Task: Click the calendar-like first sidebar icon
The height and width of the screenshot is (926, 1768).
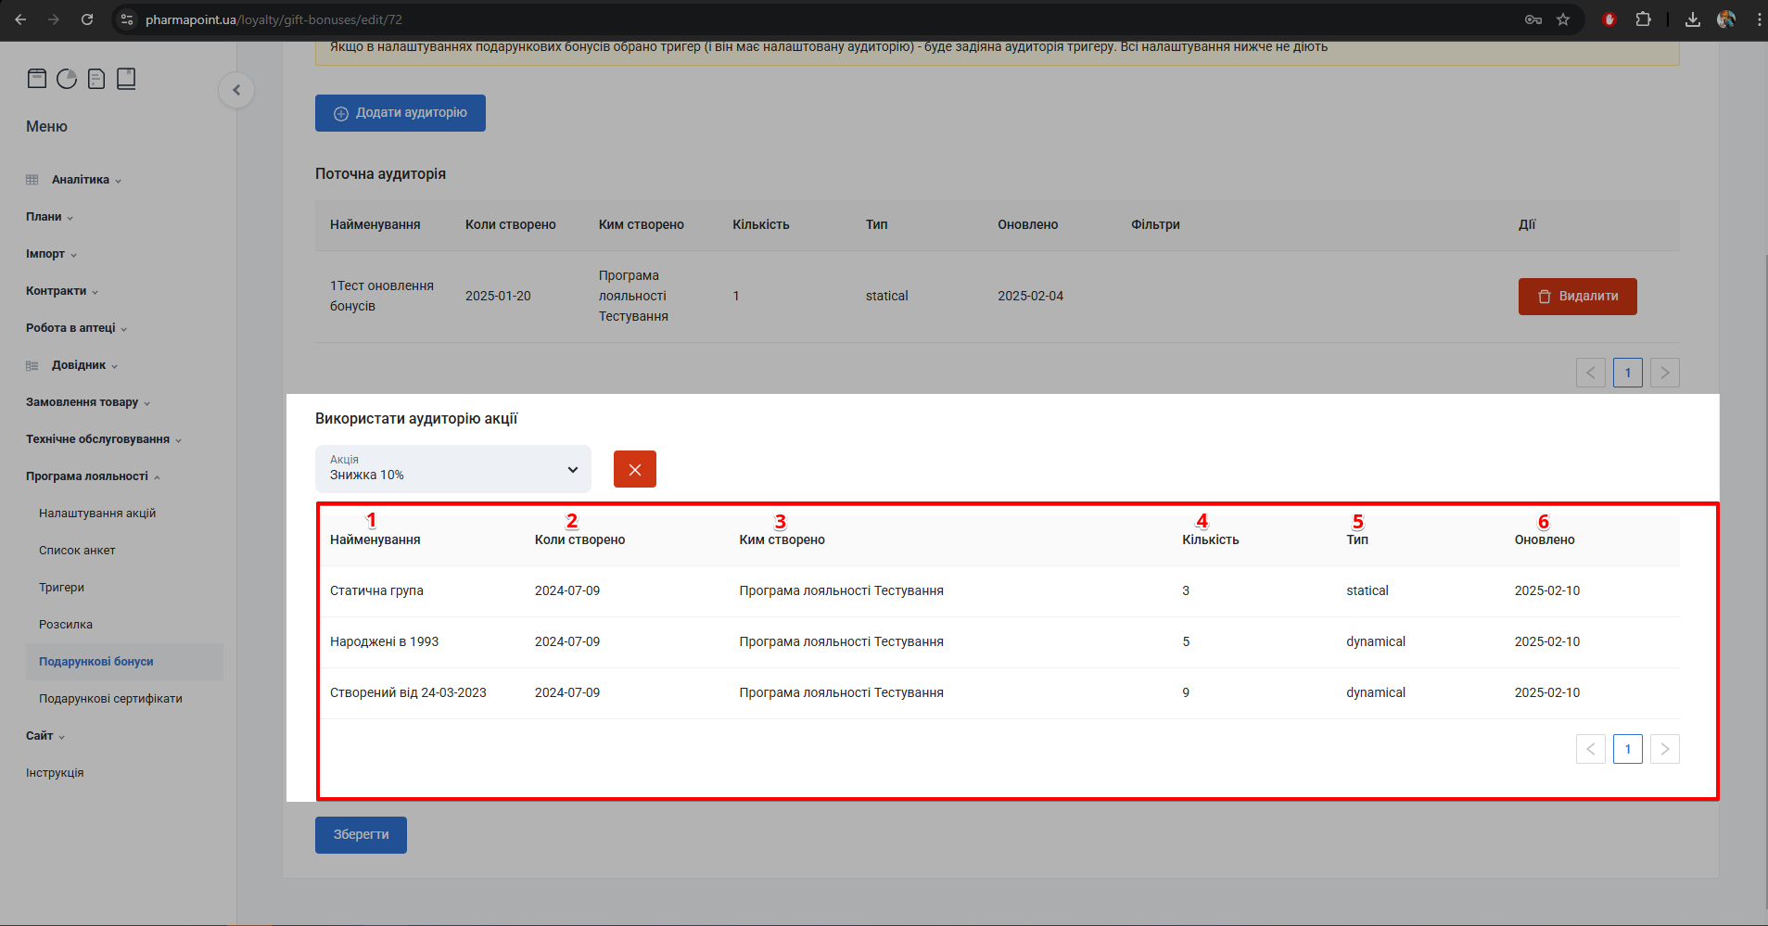Action: coord(37,79)
